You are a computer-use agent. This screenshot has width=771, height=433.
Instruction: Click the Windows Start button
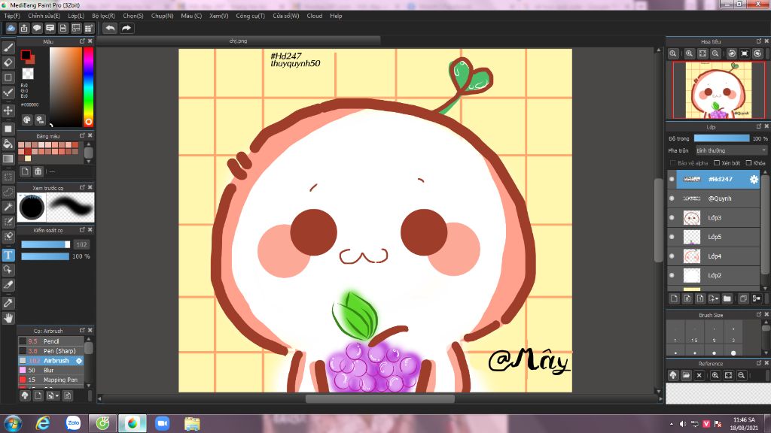point(12,422)
